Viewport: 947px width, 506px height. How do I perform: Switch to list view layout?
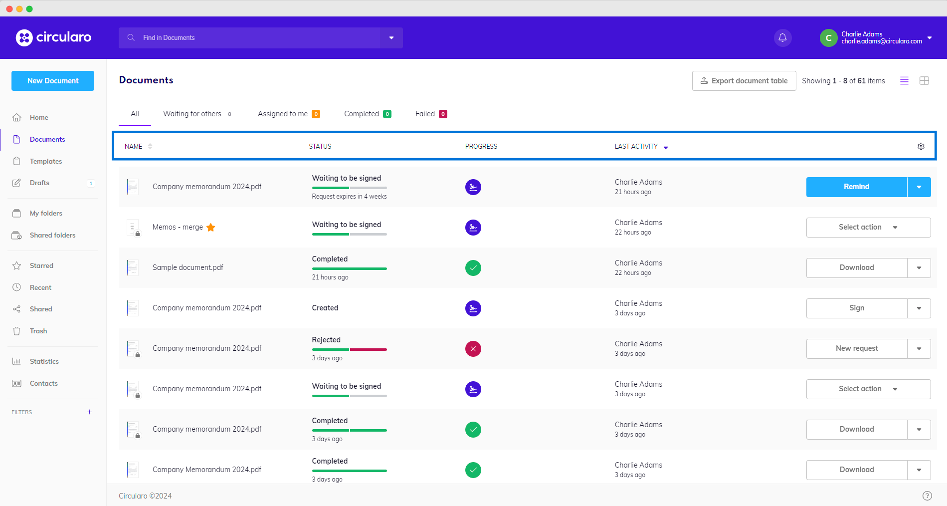pos(904,81)
